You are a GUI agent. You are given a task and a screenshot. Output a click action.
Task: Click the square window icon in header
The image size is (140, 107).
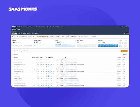(x=126, y=27)
